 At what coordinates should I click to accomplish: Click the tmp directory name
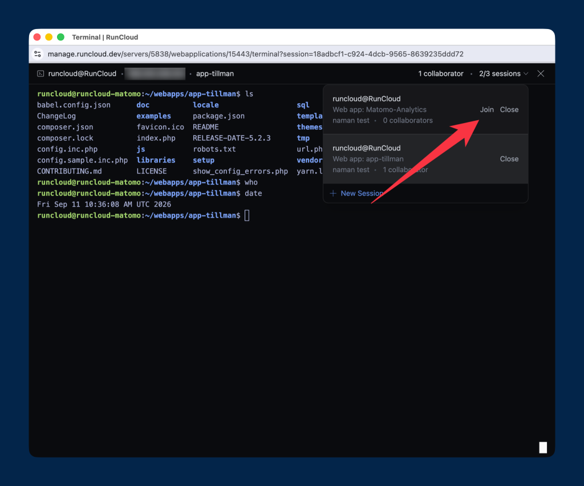(x=303, y=138)
